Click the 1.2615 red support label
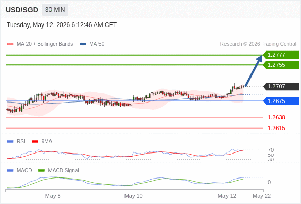The width and height of the screenshot is (301, 204). (x=276, y=128)
